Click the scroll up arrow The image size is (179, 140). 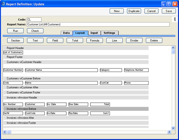[173, 48]
